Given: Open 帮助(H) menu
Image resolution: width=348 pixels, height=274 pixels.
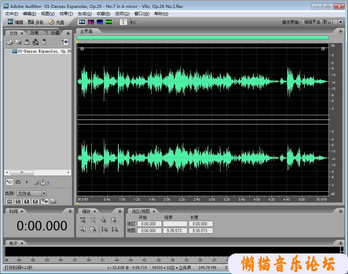Looking at the screenshot, I should (161, 14).
